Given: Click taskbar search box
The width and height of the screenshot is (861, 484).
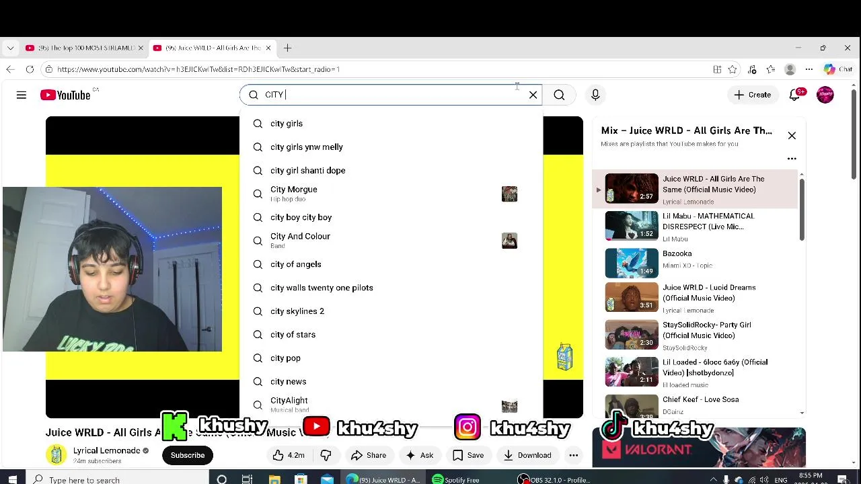Looking at the screenshot, I should pyautogui.click(x=118, y=479).
